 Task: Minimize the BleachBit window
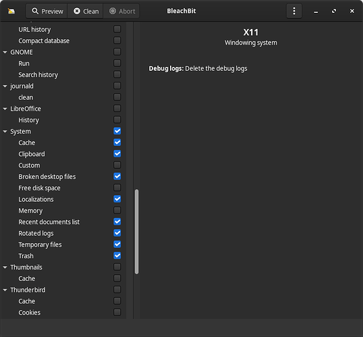[x=316, y=11]
